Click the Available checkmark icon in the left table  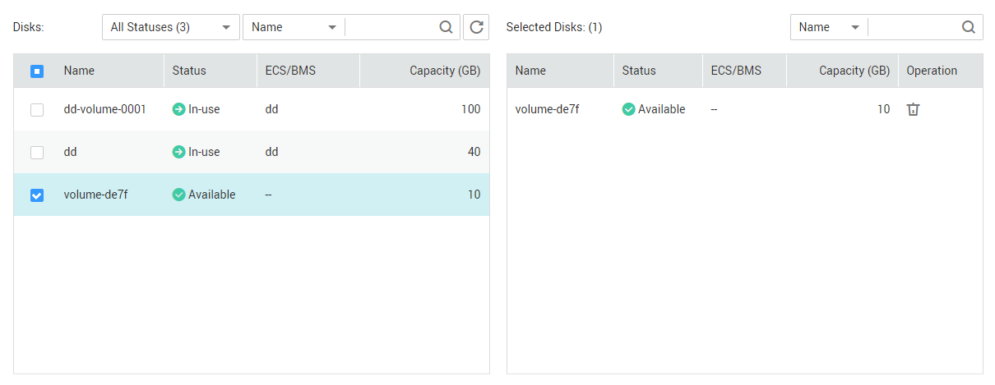click(178, 195)
